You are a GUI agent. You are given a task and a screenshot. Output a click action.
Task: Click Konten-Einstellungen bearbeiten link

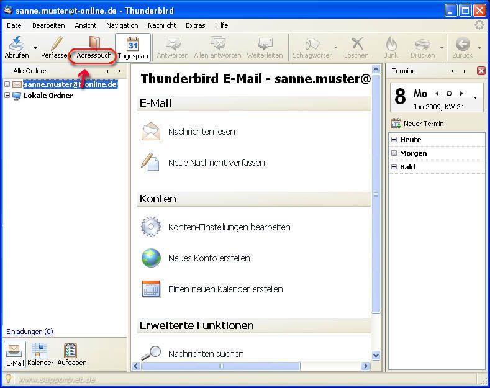point(229,227)
